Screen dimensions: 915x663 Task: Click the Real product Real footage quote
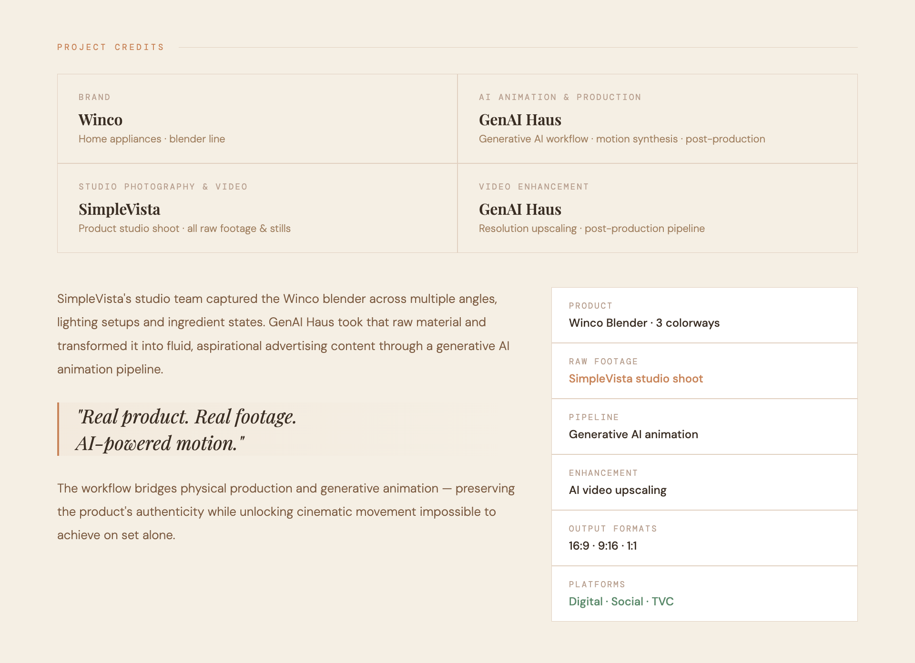(186, 430)
